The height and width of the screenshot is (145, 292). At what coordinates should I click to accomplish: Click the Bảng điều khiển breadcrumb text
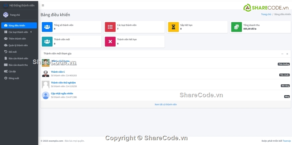click(x=282, y=14)
